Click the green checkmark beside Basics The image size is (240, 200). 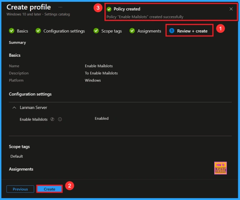(11, 31)
